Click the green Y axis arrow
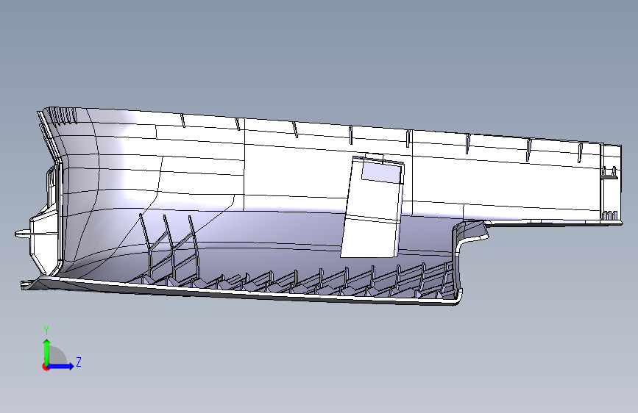The image size is (638, 413). pos(47,351)
